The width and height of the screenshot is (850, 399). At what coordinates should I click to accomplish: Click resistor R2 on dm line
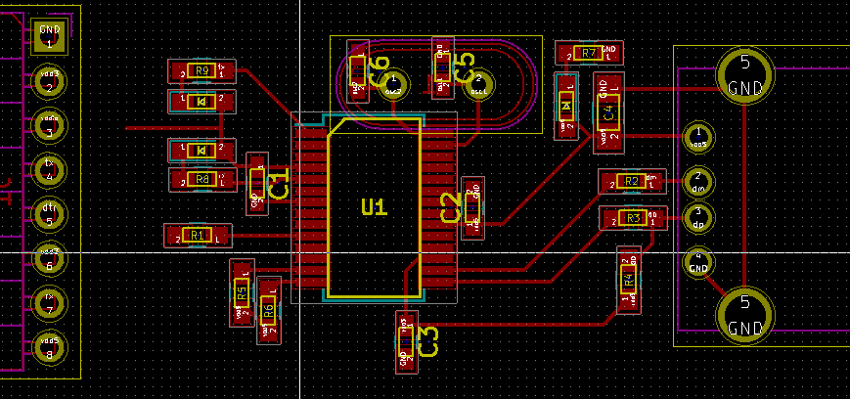[x=631, y=182]
